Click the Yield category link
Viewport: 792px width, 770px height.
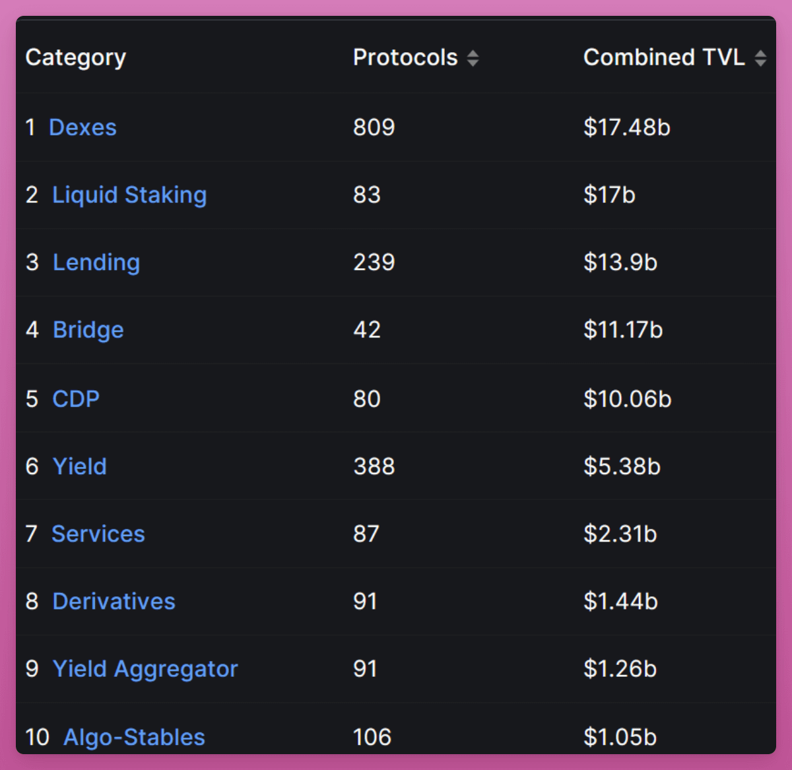pos(80,466)
